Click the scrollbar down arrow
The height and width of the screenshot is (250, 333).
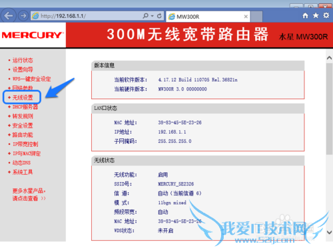pyautogui.click(x=329, y=232)
